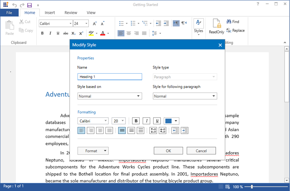Toggle Bold in Modify Style dialog
290x191 pixels.
click(136, 121)
